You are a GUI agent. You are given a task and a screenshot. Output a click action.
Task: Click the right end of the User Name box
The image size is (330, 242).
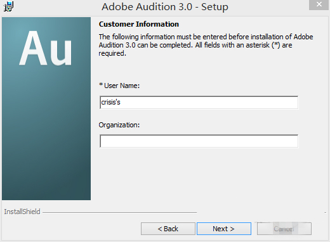click(295, 103)
